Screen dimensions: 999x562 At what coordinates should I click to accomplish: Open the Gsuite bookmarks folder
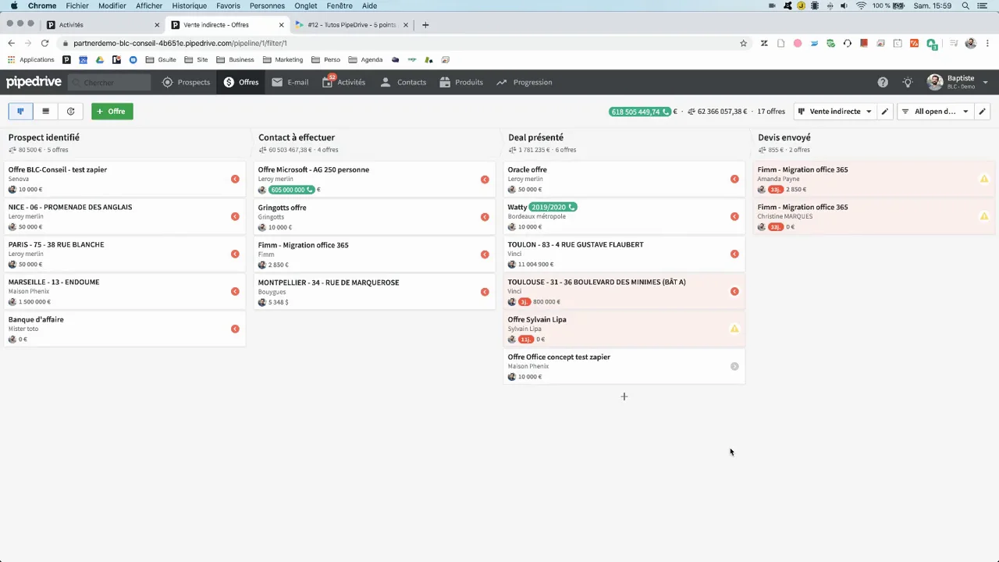click(161, 59)
